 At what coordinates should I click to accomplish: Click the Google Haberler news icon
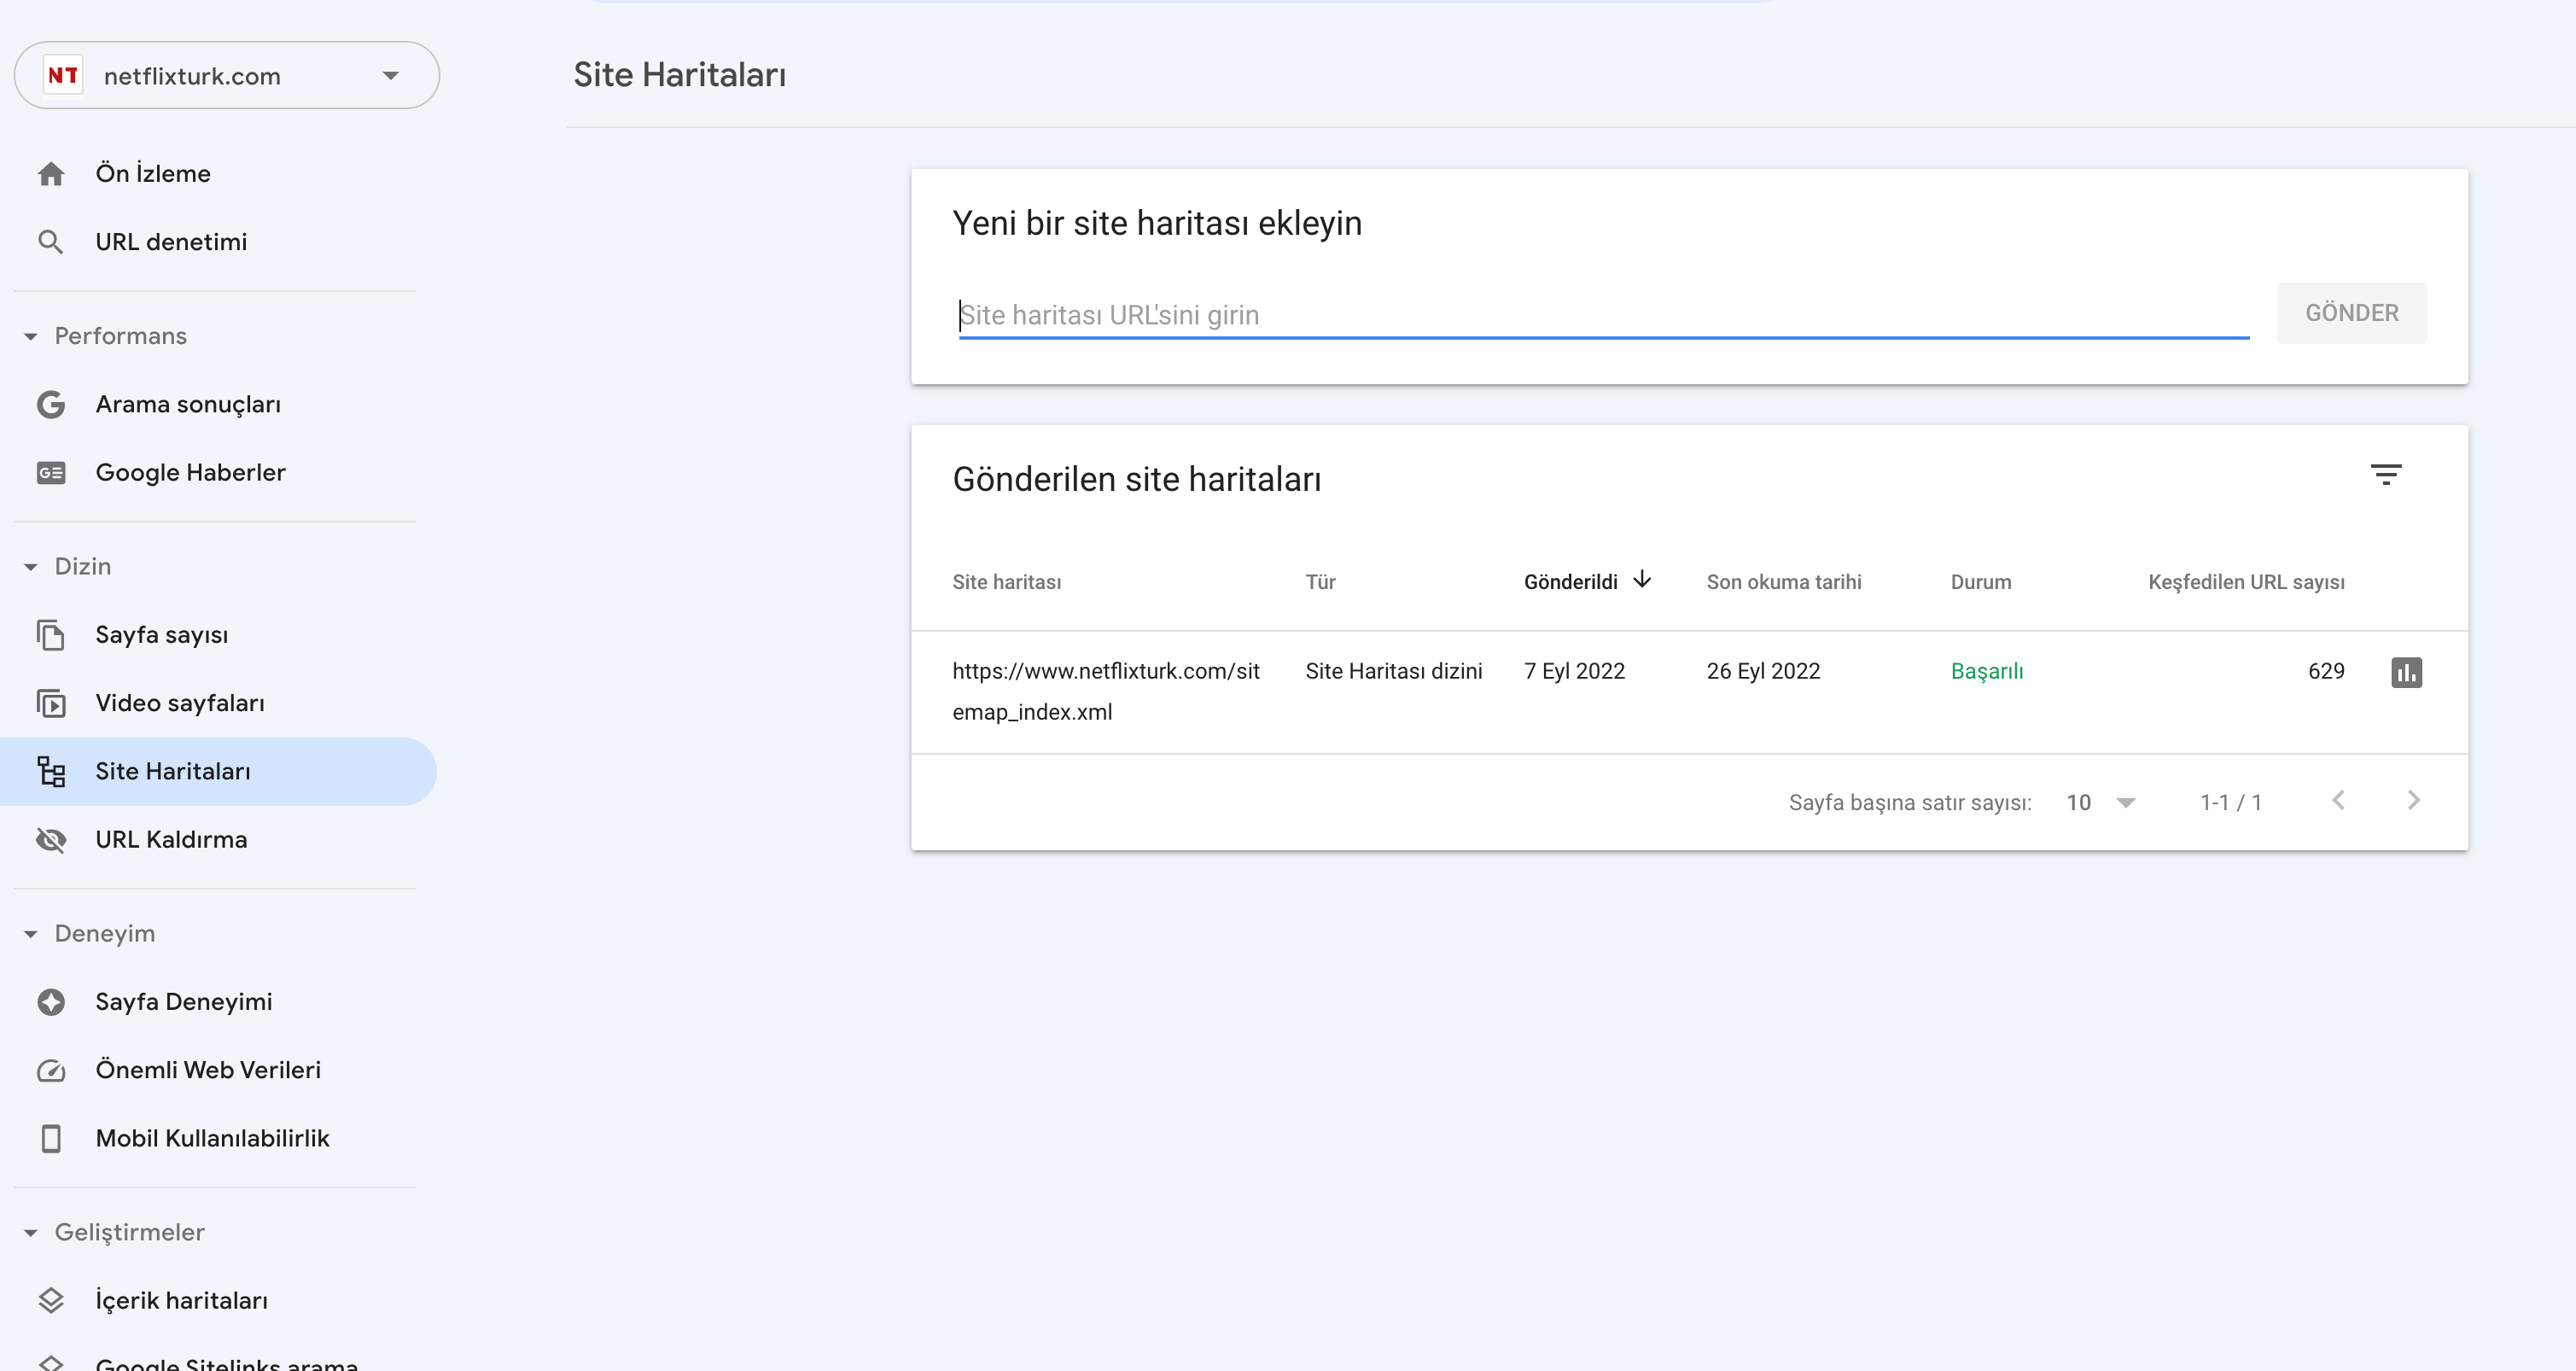51,473
